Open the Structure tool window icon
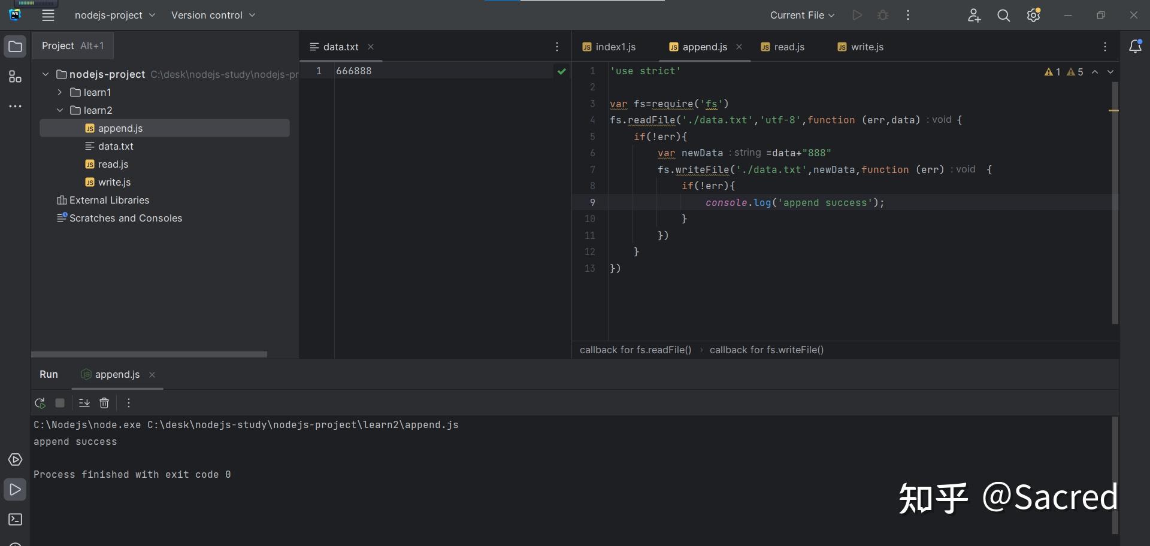The image size is (1150, 546). tap(15, 77)
